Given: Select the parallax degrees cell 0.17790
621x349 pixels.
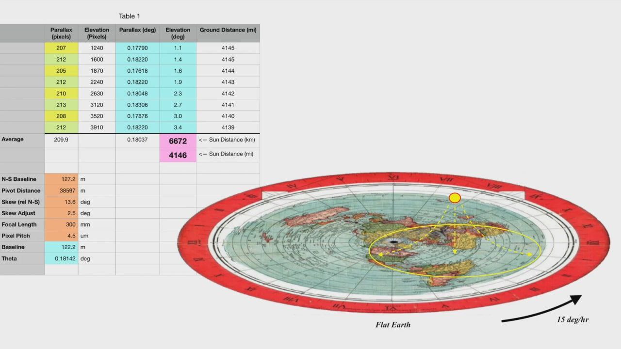Looking at the screenshot, I should click(138, 48).
